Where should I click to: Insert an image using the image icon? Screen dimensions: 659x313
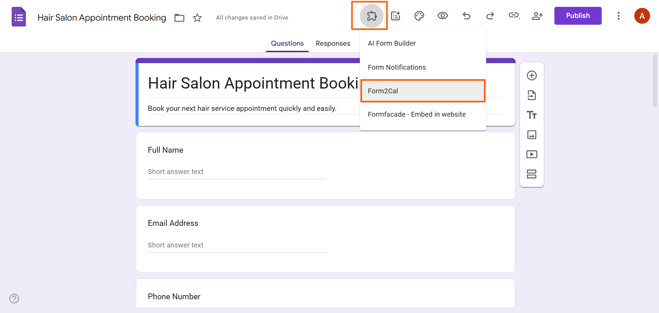click(x=532, y=135)
